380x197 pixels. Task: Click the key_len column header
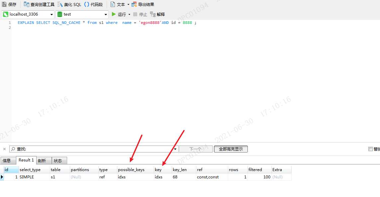click(x=184, y=170)
